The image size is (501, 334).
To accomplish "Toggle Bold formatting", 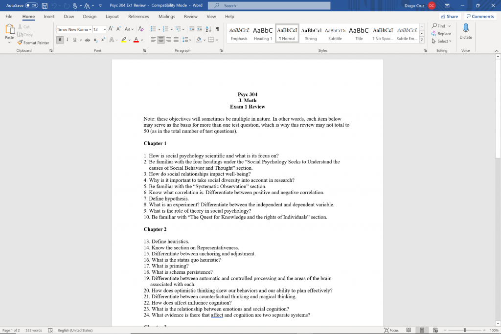I will pyautogui.click(x=60, y=40).
